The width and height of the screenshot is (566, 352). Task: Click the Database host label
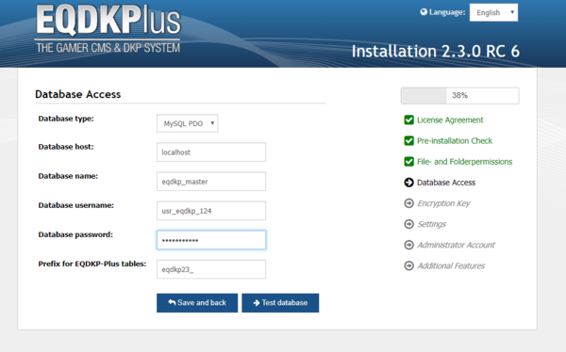[66, 147]
